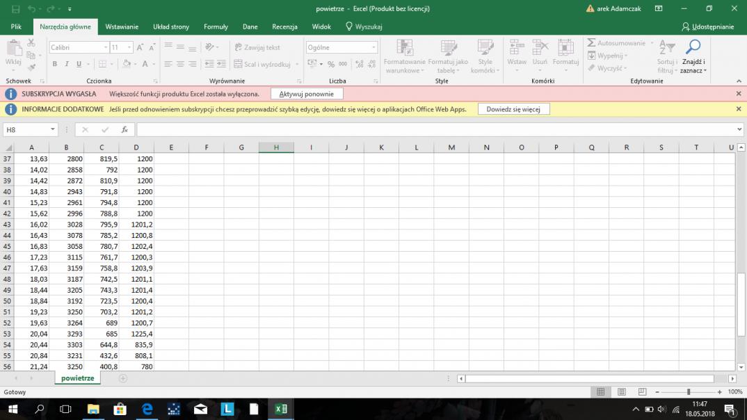
Task: Open the Wstawianie ribbon tab
Action: [122, 26]
